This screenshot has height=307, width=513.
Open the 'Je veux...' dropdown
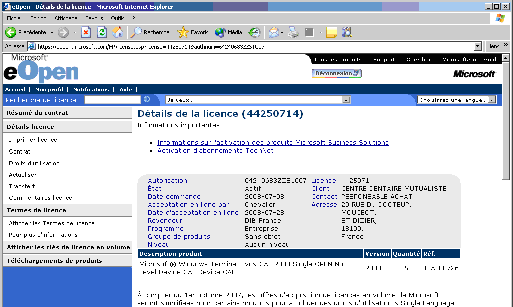[x=346, y=100]
